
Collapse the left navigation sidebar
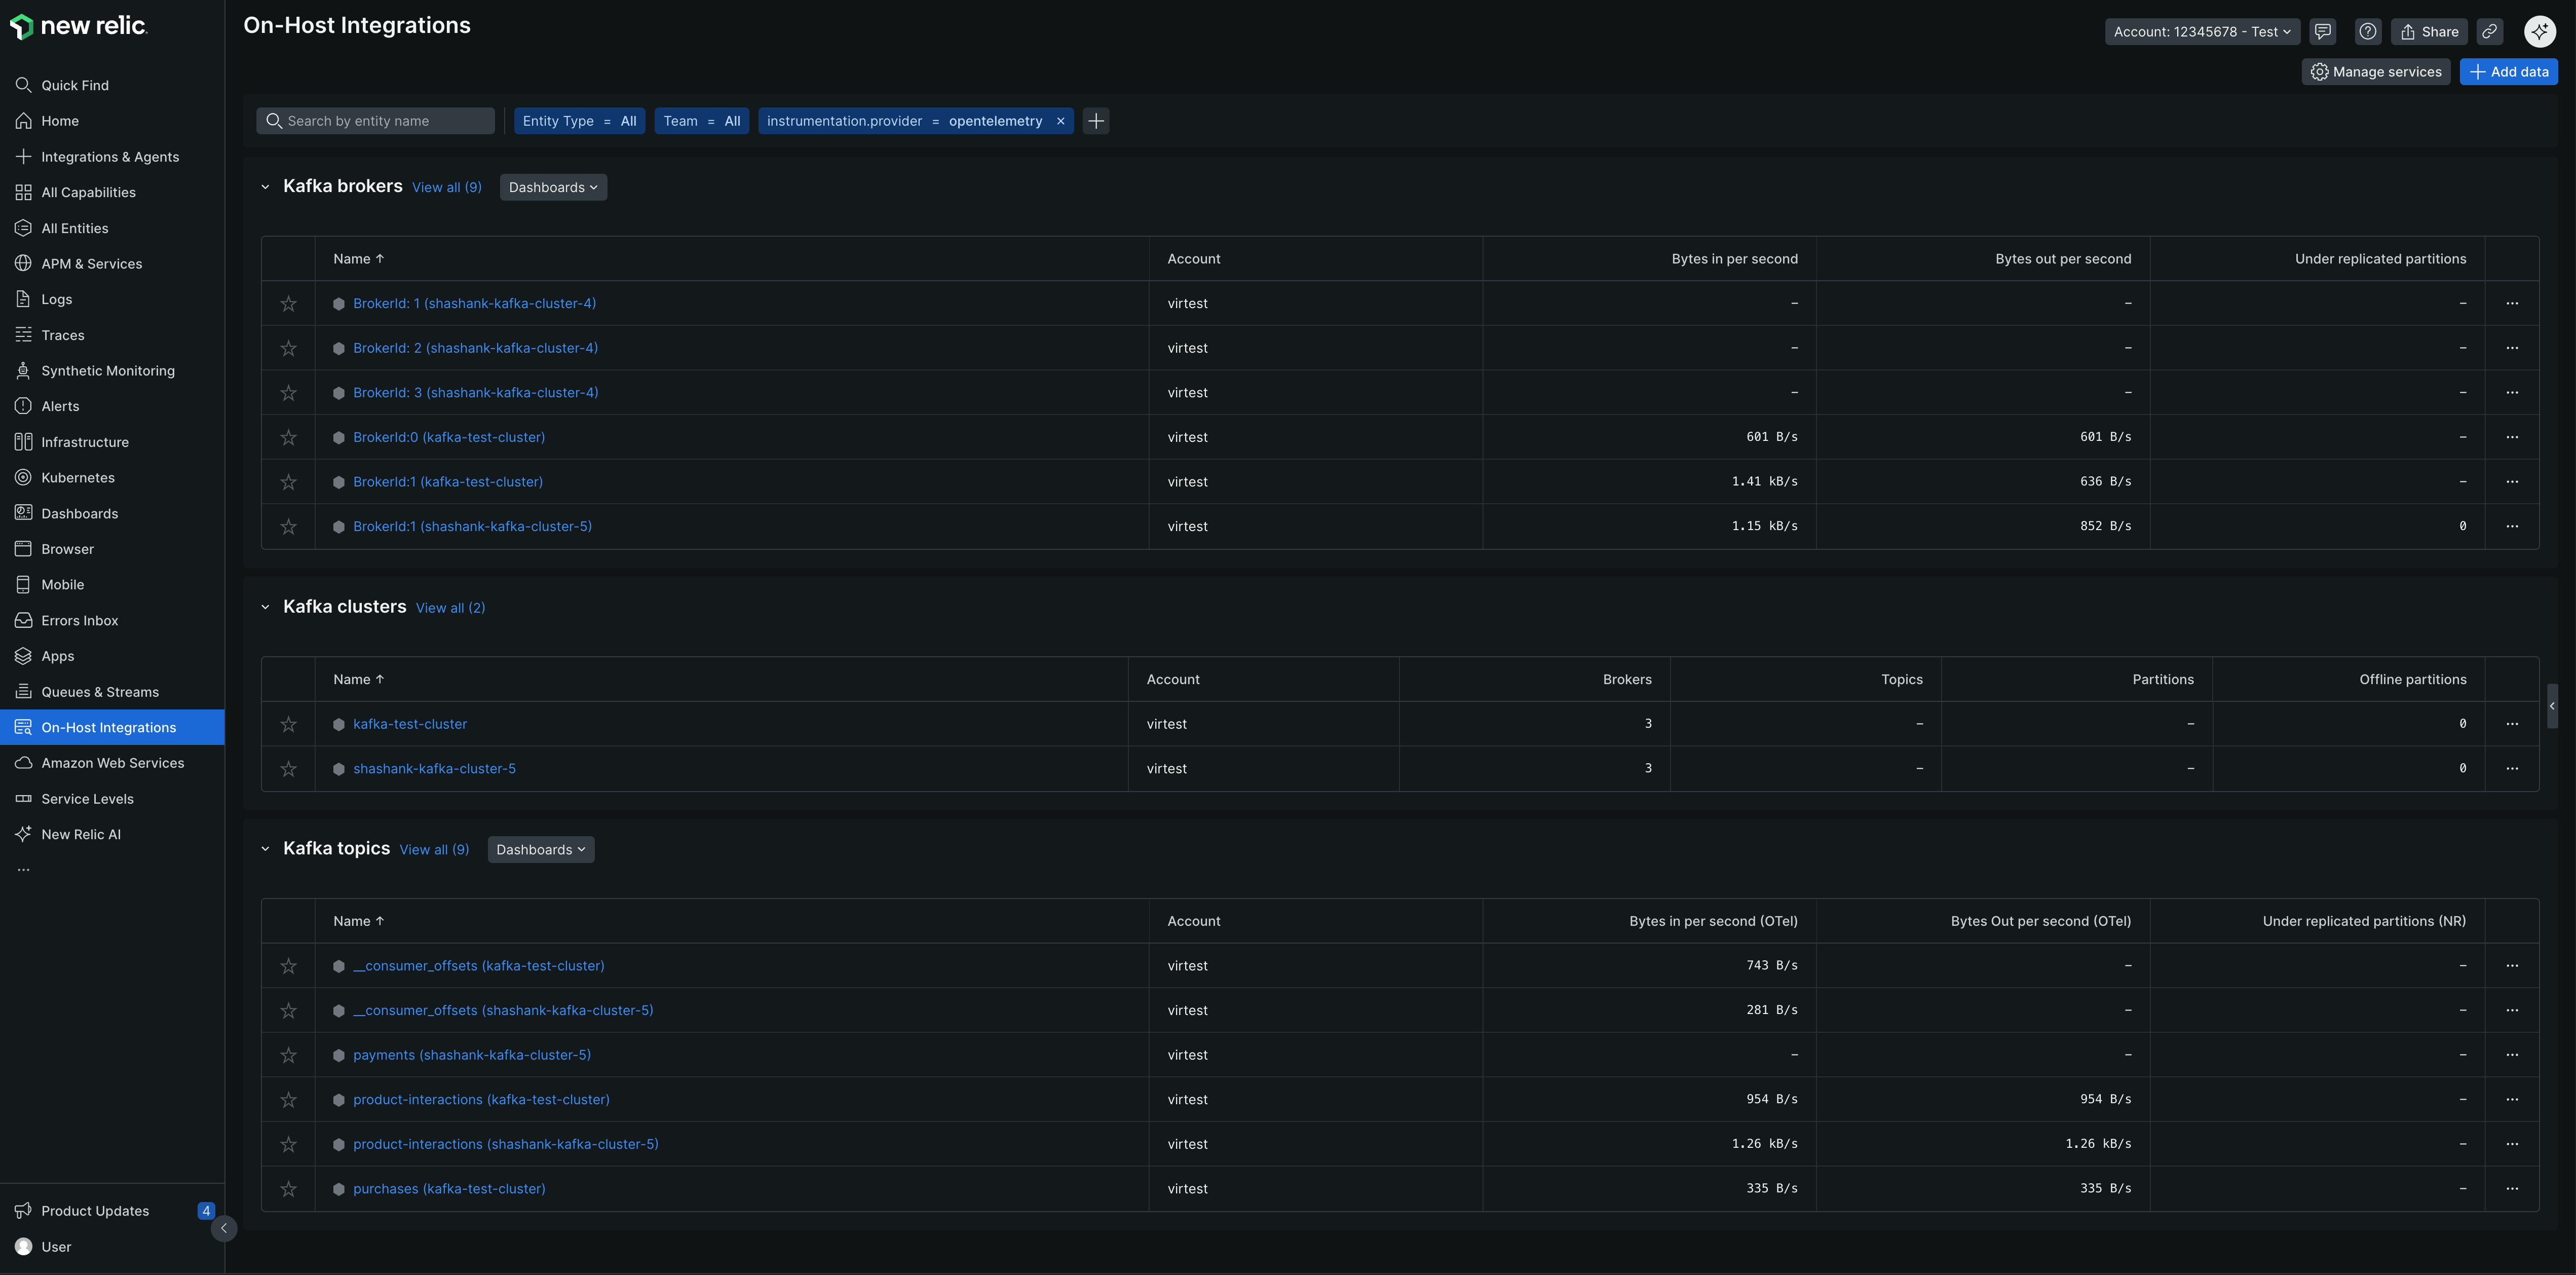click(x=224, y=1228)
